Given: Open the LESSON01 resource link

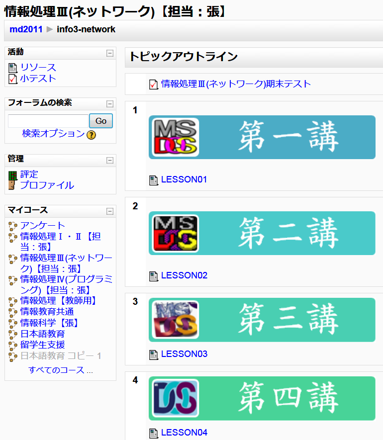Looking at the screenshot, I should (184, 179).
